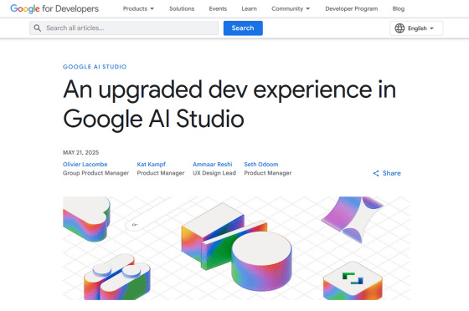Click the UX Design Lead text
469x311 pixels.
click(x=214, y=173)
